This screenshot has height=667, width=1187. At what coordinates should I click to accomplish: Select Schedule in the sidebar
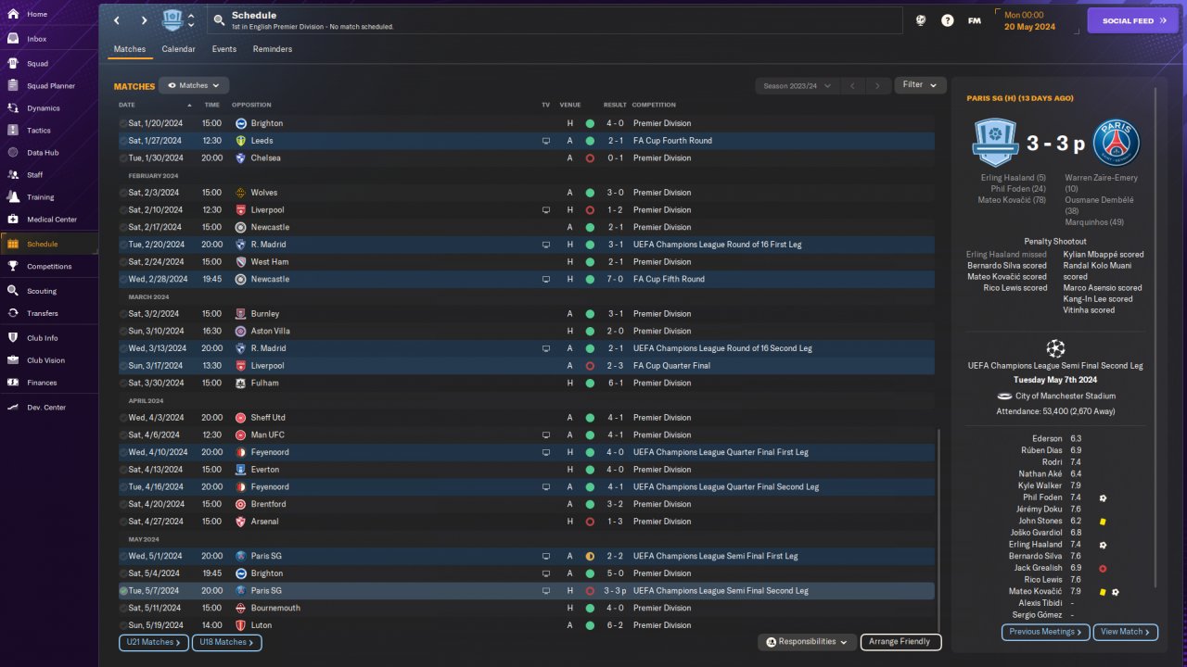(x=49, y=244)
